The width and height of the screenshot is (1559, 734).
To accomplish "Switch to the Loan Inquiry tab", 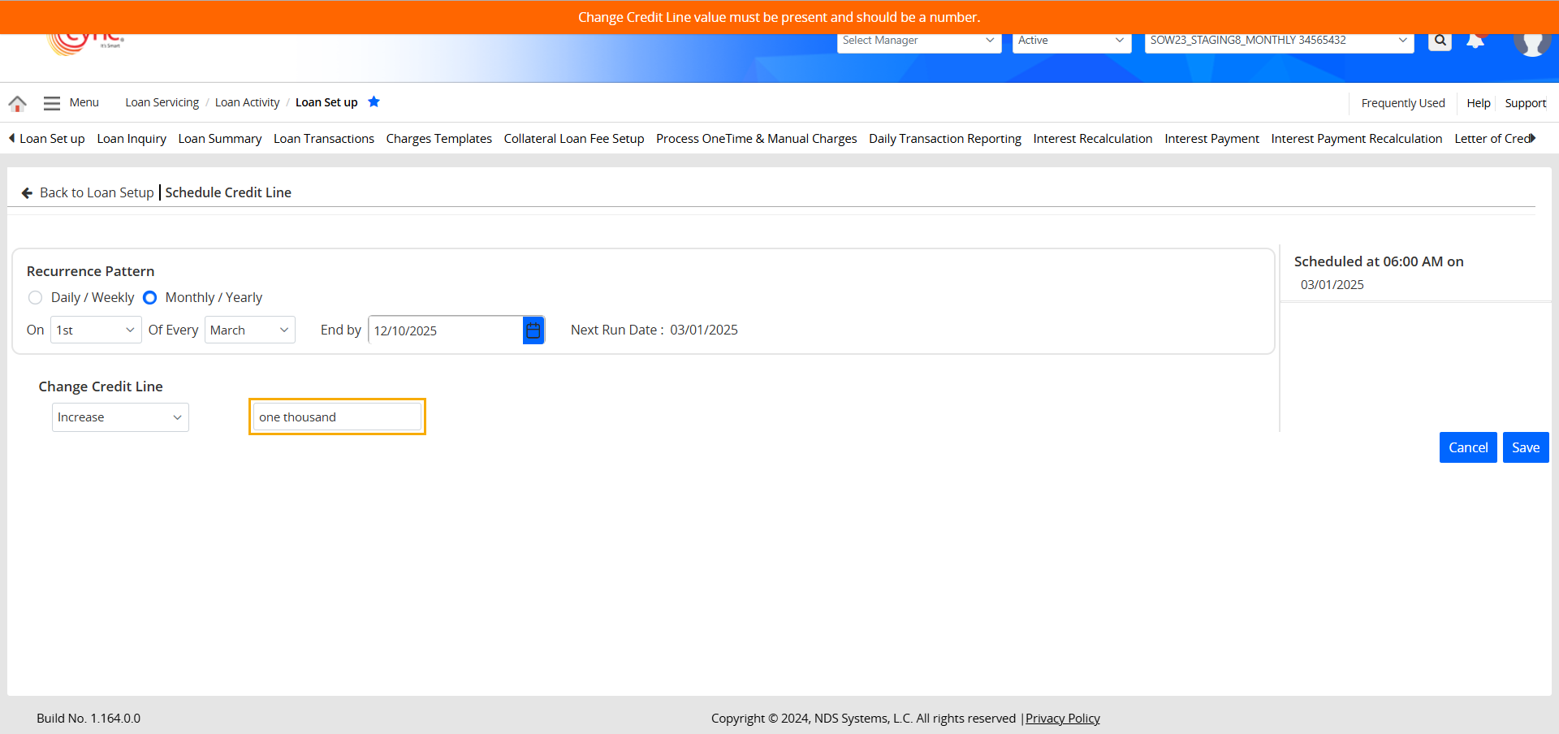I will (132, 139).
